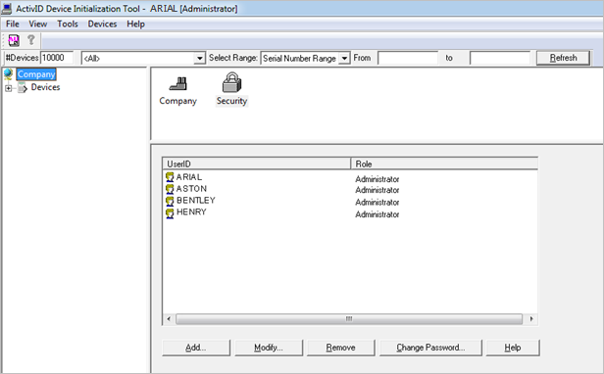
Task: Open the View menu
Action: (37, 23)
